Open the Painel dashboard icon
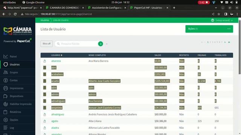Viewport: 241px width, 135px height. click(6, 57)
